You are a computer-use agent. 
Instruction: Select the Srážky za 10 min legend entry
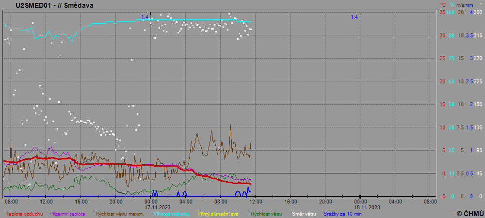tap(342, 214)
